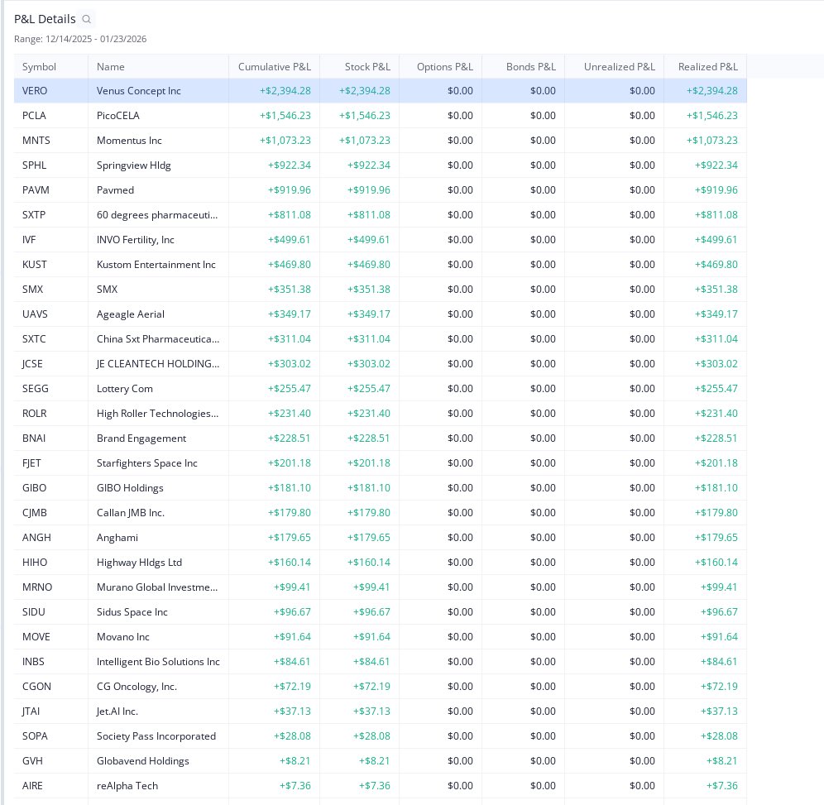
Task: Click JCSE realized P&L +$303.02
Action: pyautogui.click(x=716, y=364)
